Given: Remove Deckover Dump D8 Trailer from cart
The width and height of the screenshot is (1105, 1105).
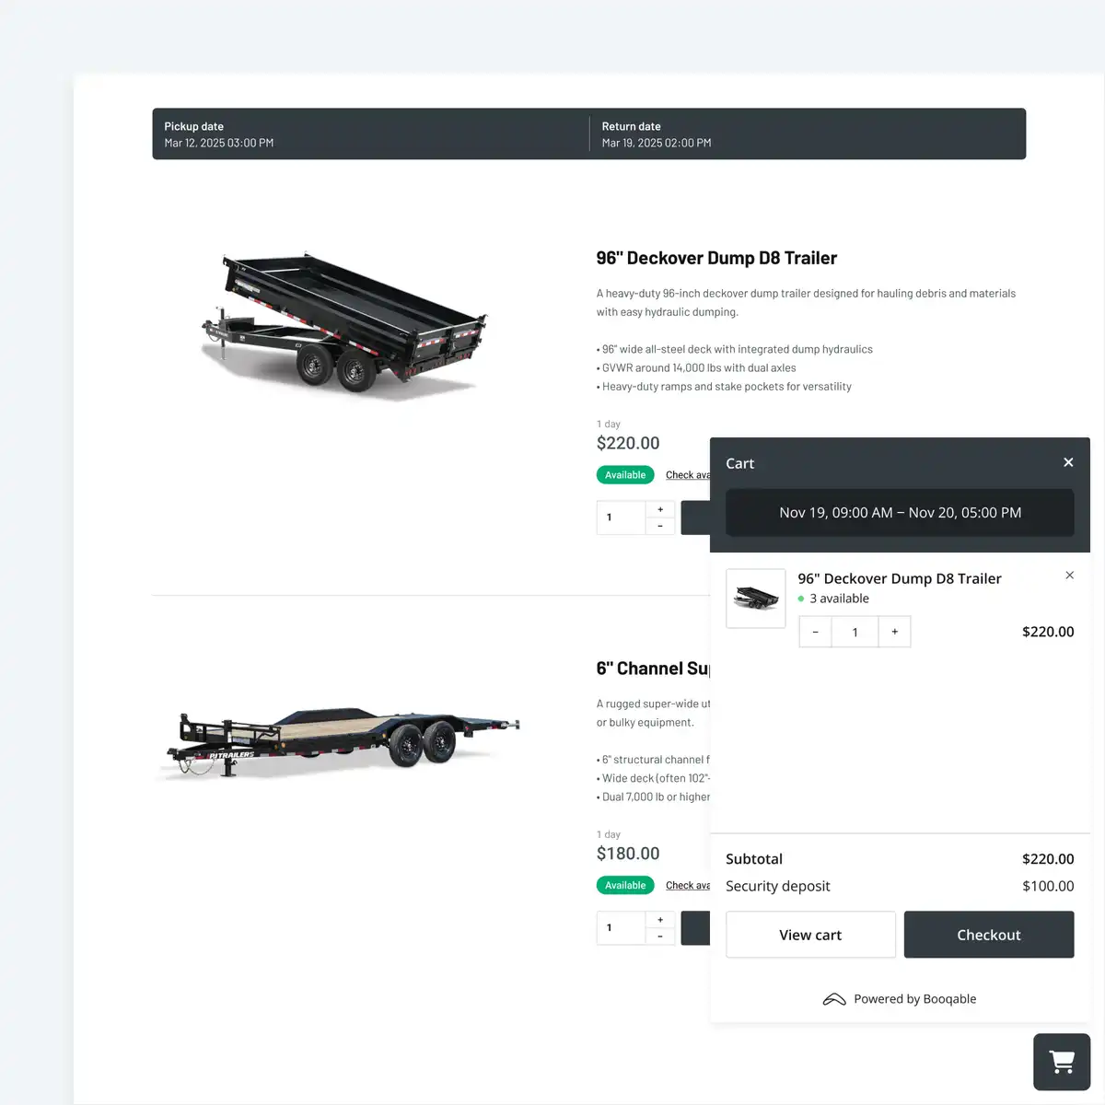Looking at the screenshot, I should [x=1069, y=576].
